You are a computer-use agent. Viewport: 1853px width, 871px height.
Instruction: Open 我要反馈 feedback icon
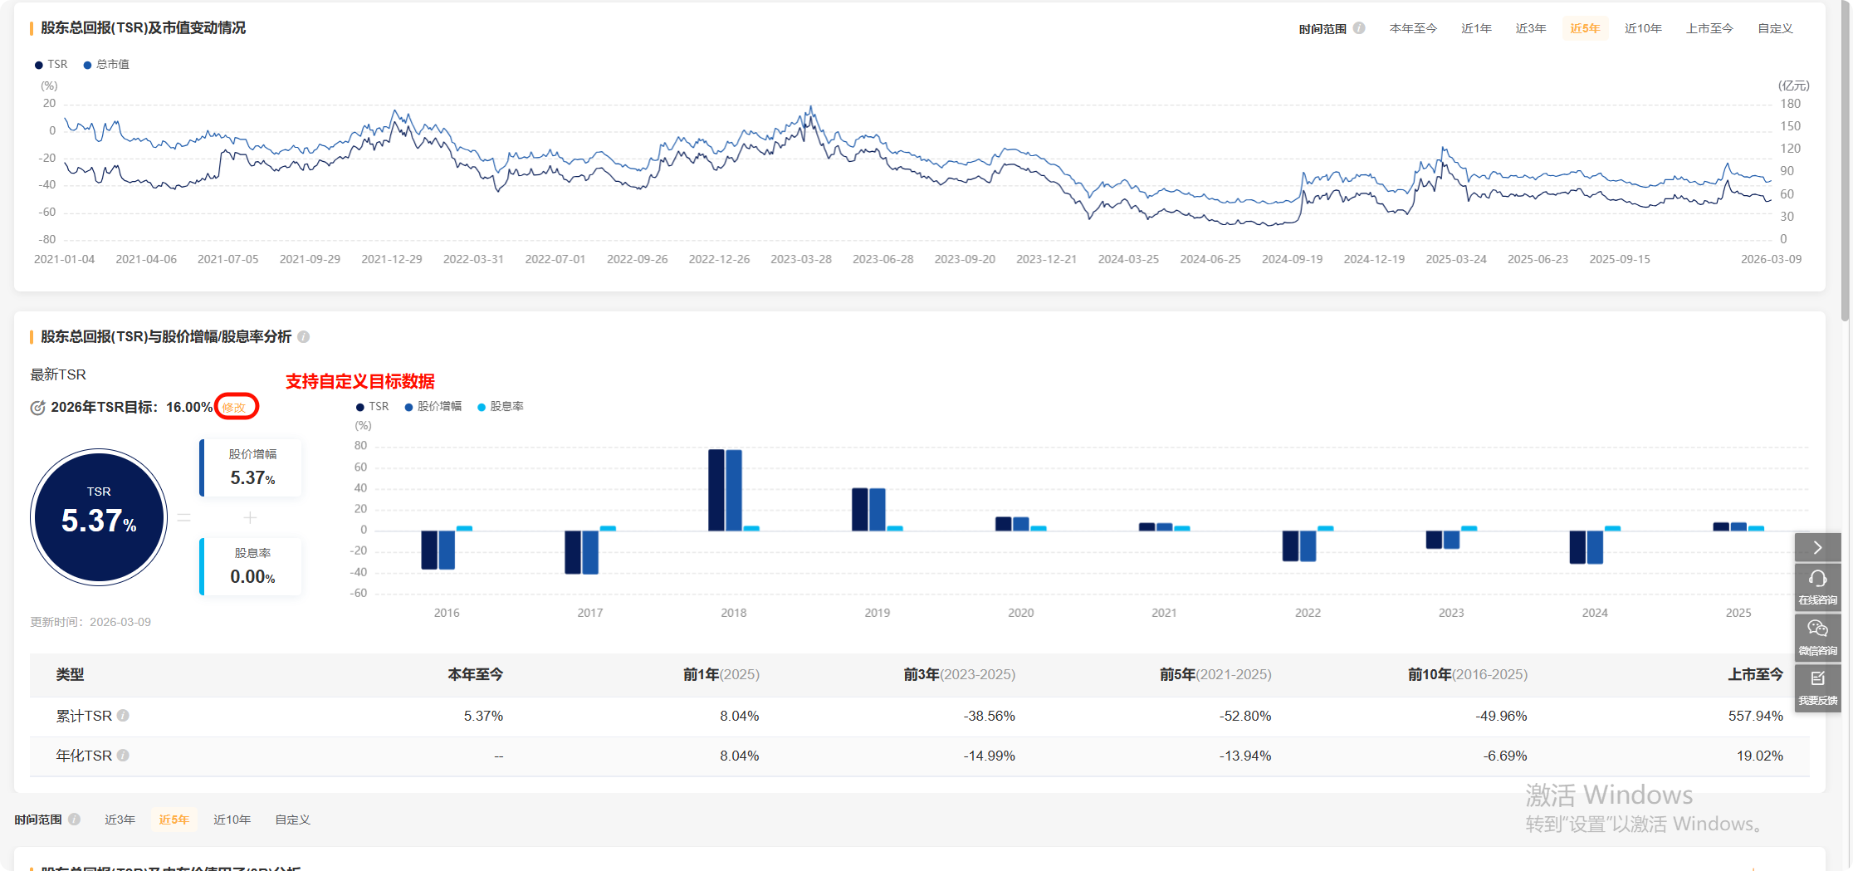click(1817, 688)
